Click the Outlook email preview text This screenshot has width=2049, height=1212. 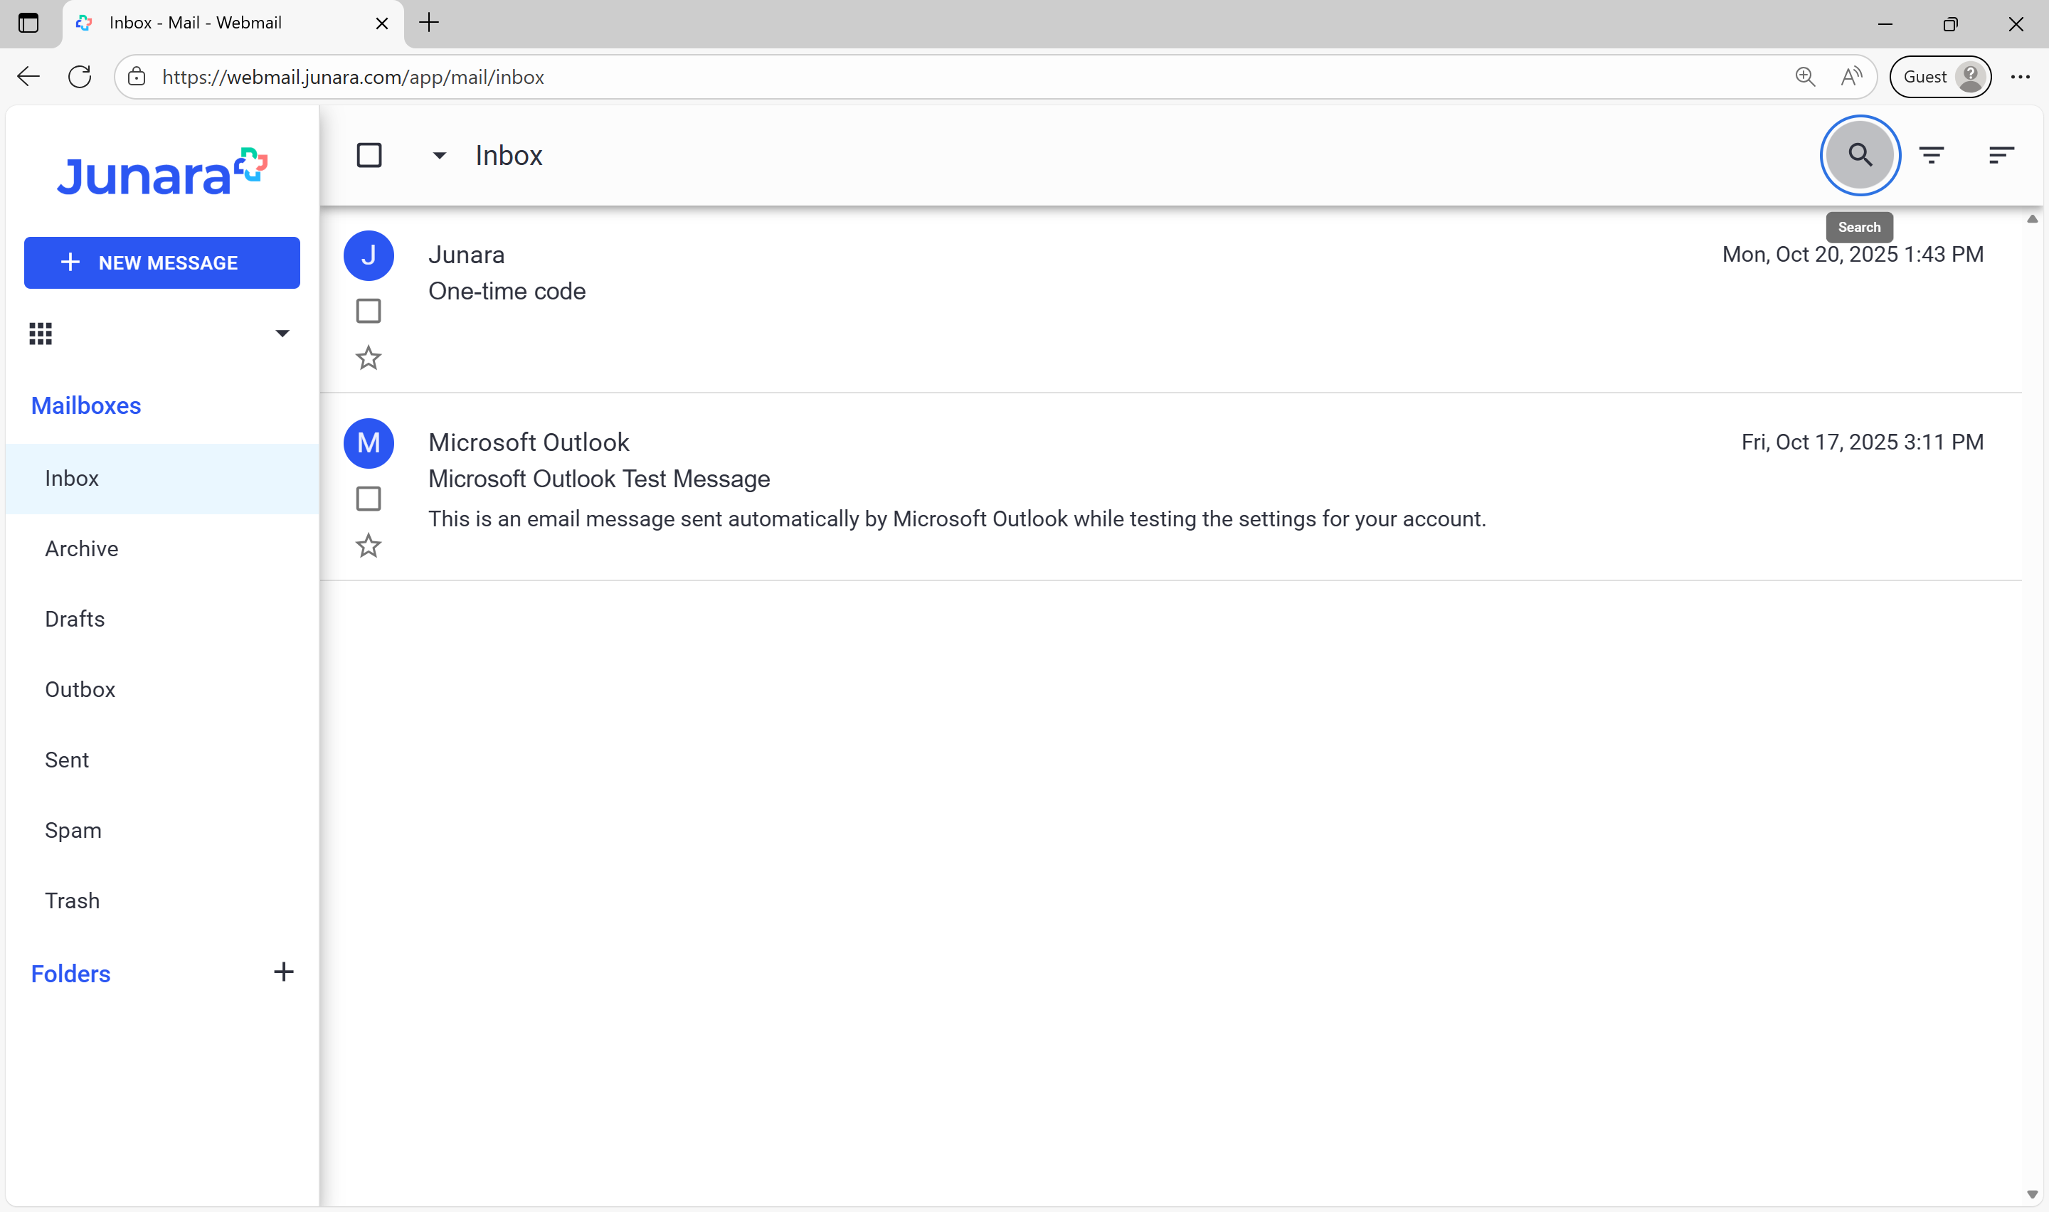point(956,519)
